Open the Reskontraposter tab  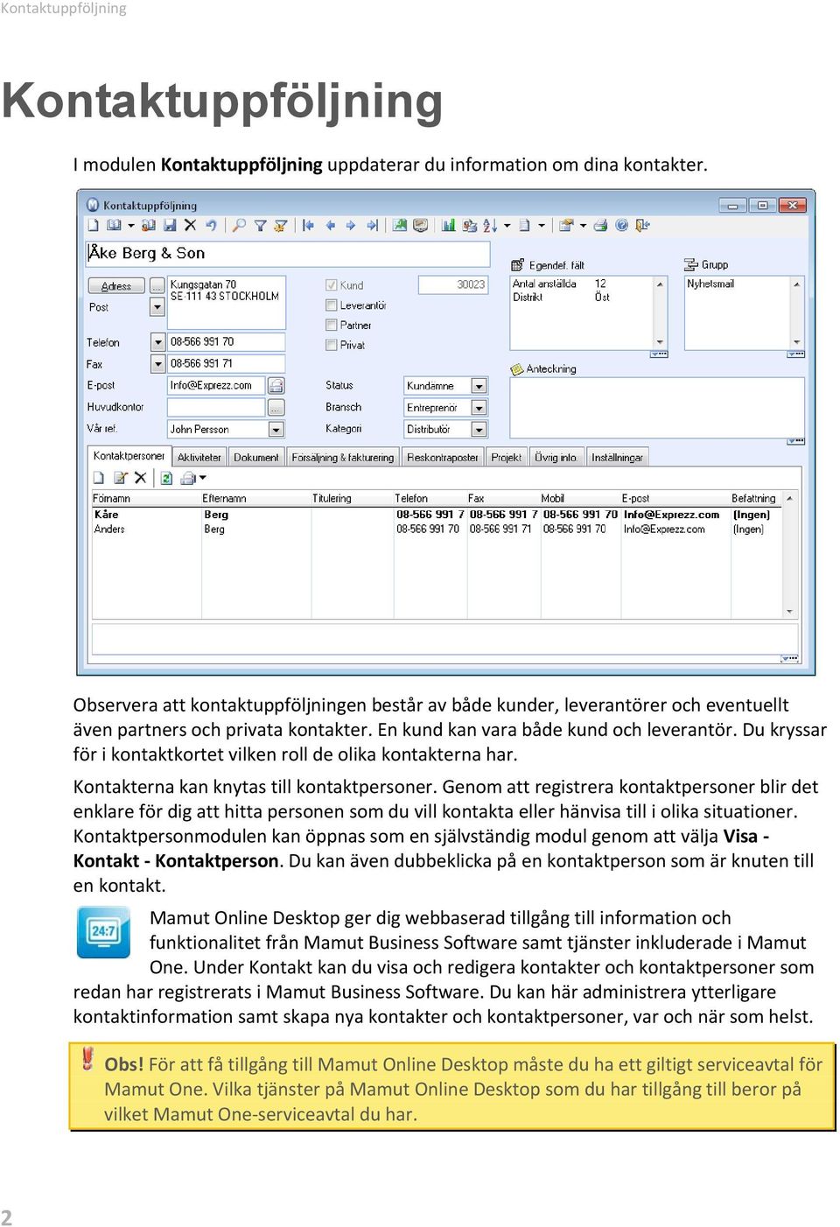(443, 458)
